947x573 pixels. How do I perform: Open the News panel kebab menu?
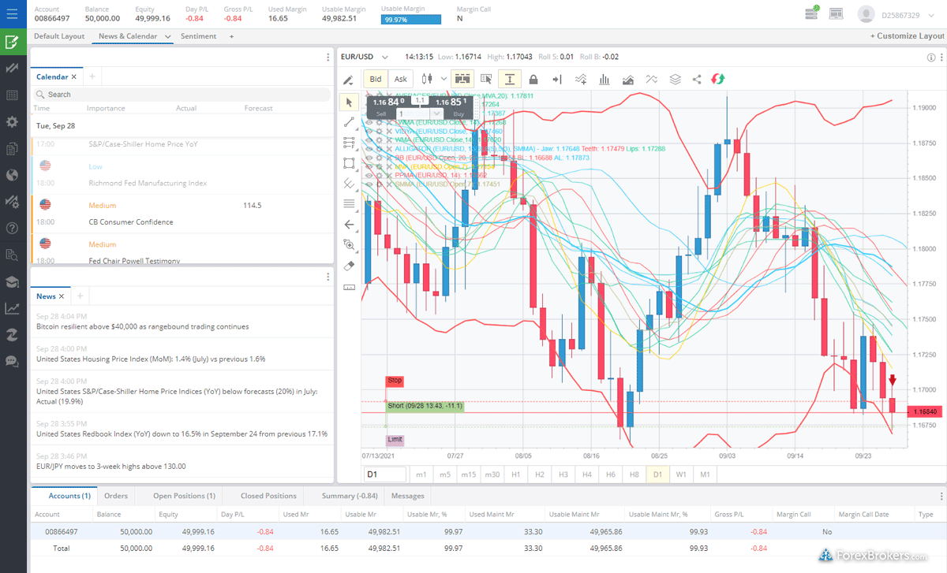[x=328, y=277]
